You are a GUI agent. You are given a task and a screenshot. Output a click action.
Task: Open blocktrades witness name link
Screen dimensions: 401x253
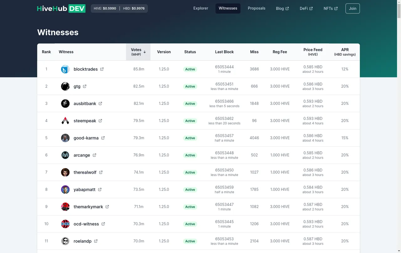click(86, 69)
